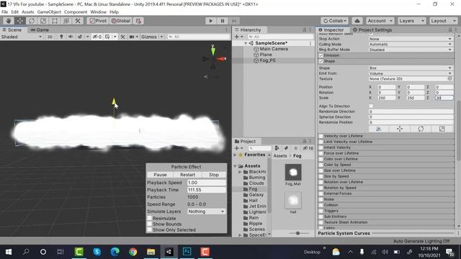Check Show Only Selected option
Image resolution: width=461 pixels, height=259 pixels.
click(x=149, y=230)
